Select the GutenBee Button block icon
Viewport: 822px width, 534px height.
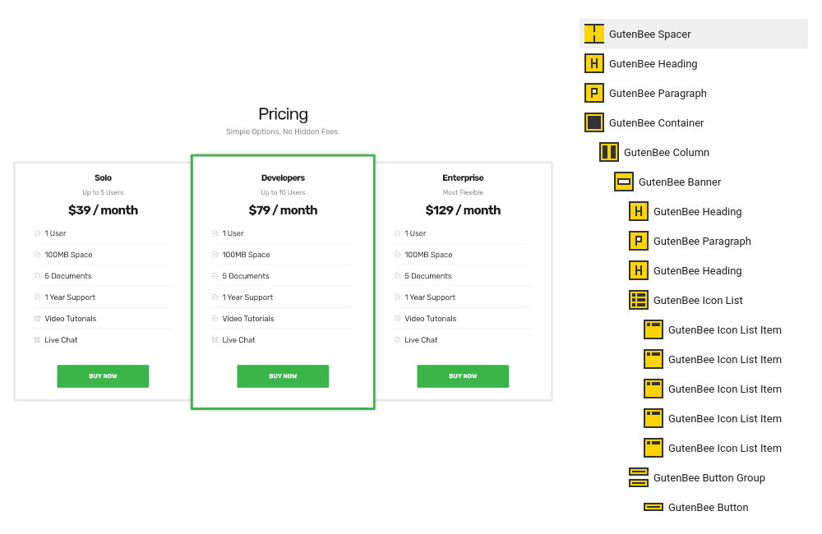tap(653, 507)
